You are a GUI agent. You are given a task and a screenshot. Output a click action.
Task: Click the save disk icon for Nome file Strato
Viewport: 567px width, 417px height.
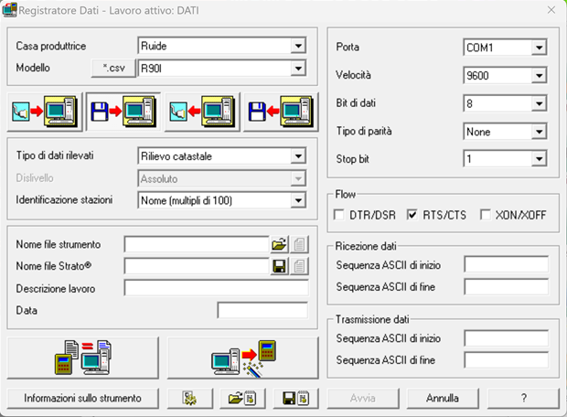279,266
